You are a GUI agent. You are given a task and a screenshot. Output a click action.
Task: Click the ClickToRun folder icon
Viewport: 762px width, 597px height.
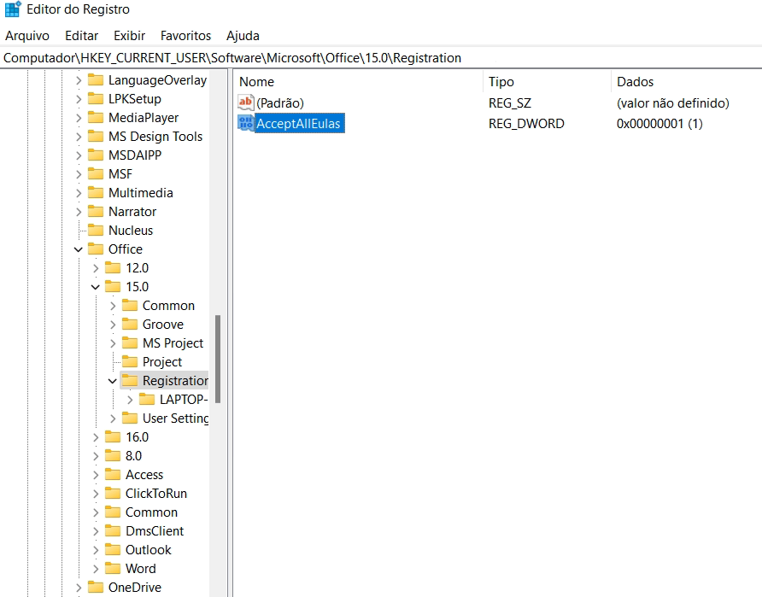(113, 493)
